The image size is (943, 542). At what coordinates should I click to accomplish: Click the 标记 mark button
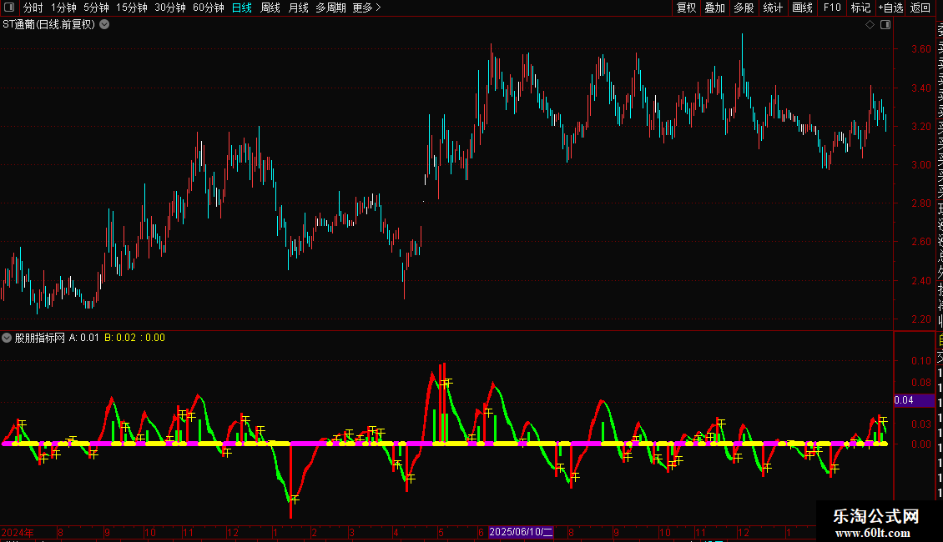[x=860, y=8]
